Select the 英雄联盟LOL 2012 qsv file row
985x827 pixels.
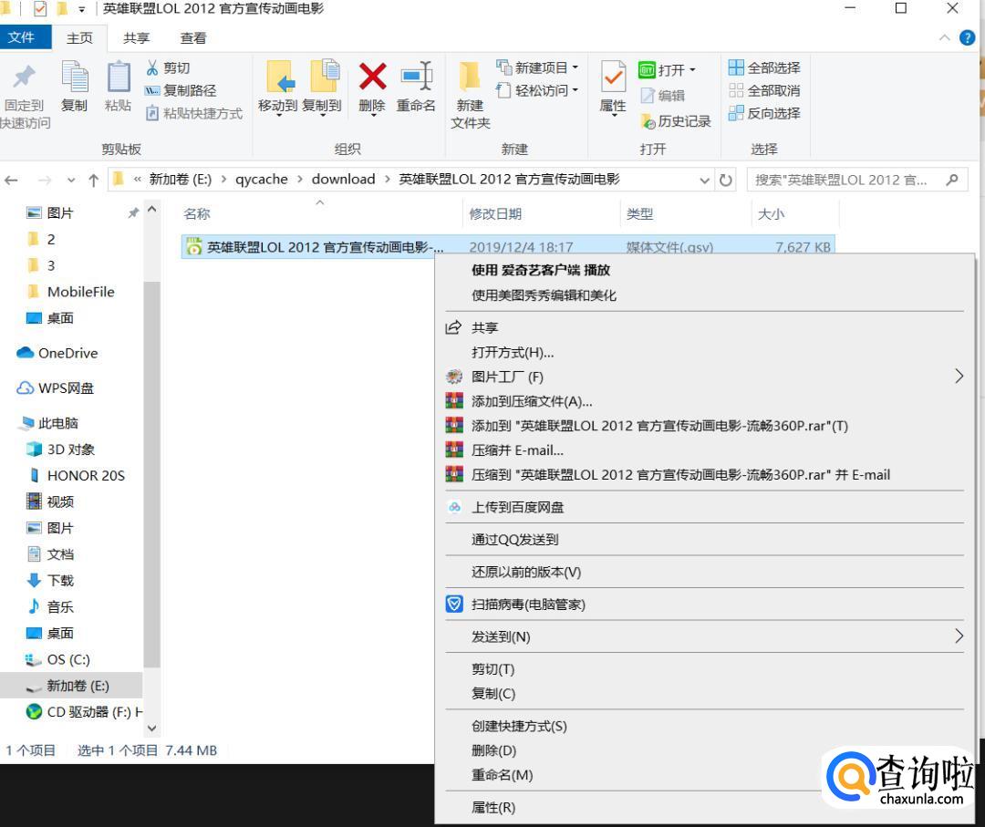coord(508,247)
